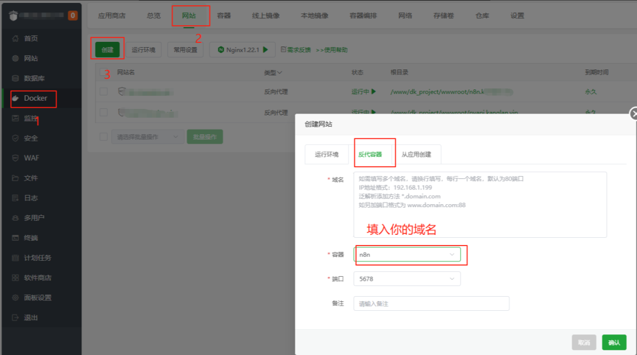Click the 备注 input field

click(x=431, y=303)
